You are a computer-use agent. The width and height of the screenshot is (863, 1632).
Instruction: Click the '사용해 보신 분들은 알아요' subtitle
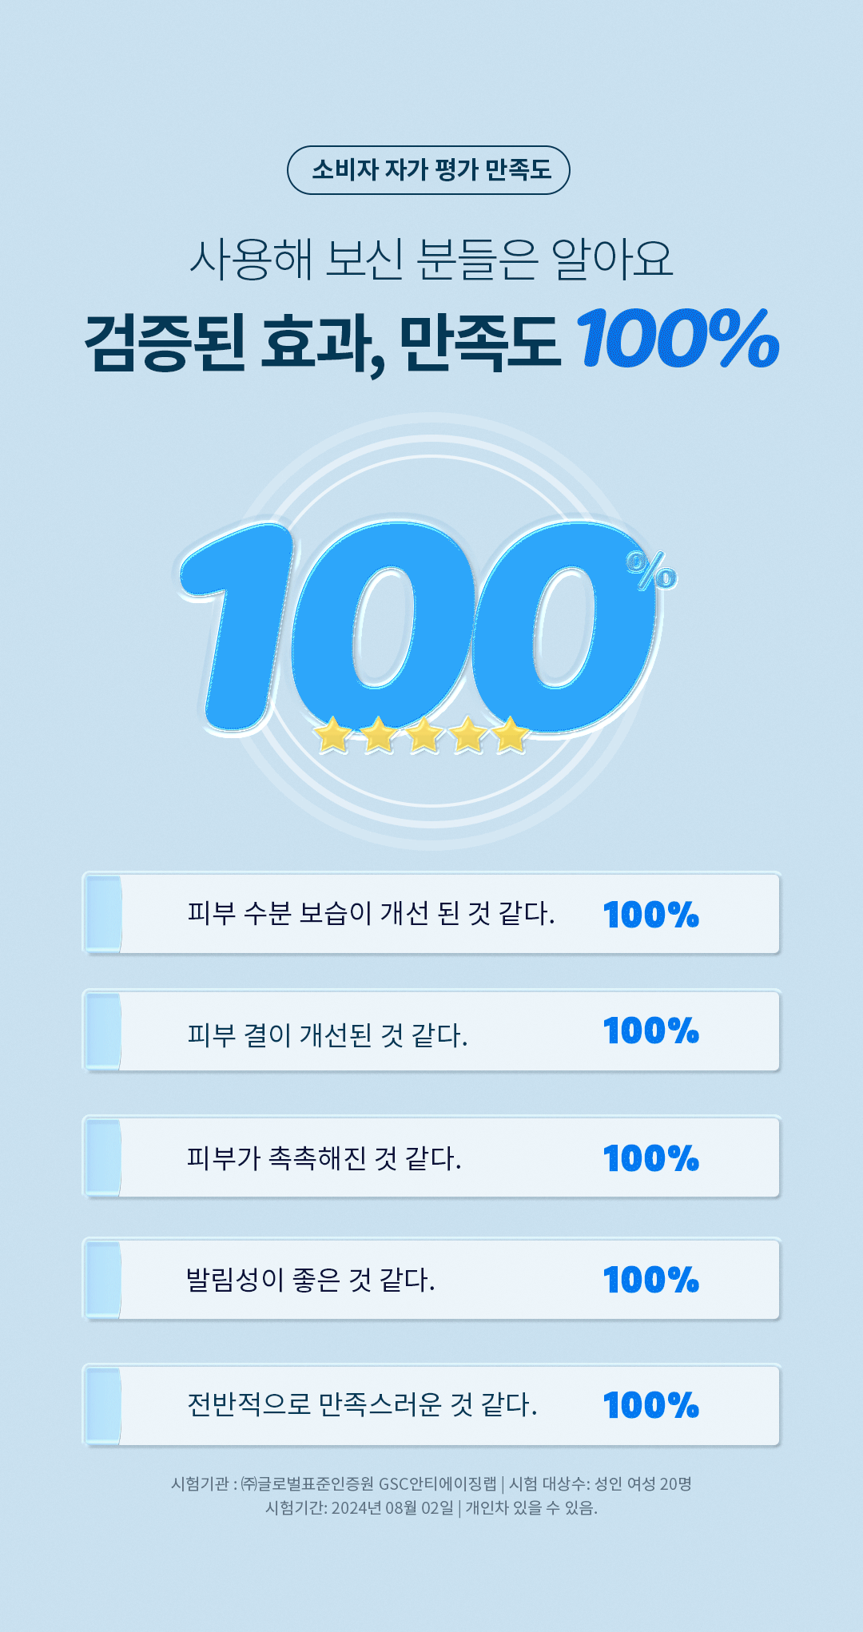[431, 260]
